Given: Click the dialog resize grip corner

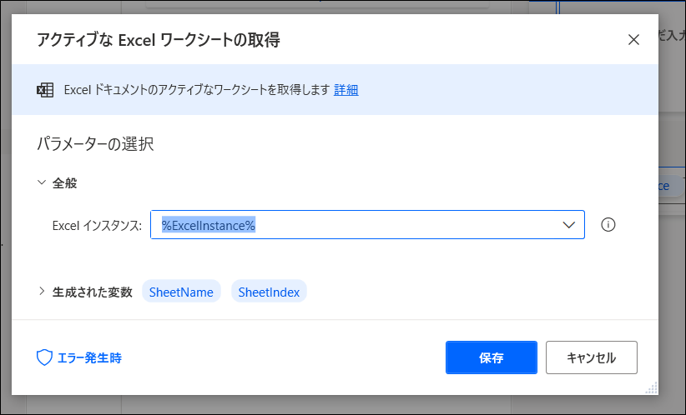Looking at the screenshot, I should point(652,387).
